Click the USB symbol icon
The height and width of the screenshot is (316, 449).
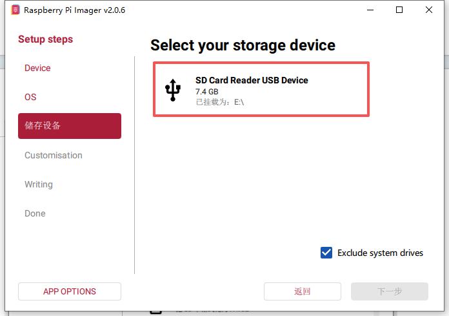click(x=172, y=90)
